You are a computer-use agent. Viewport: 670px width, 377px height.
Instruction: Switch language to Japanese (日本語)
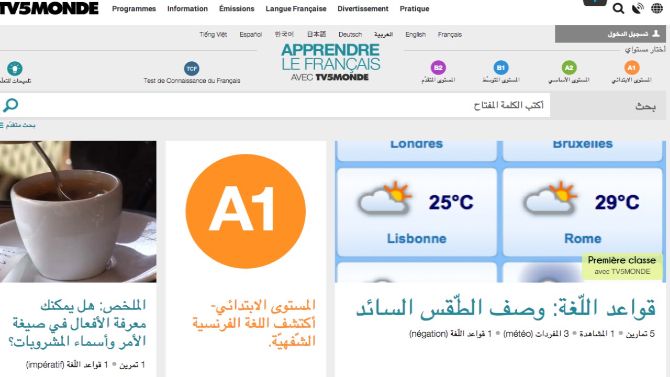[x=316, y=35]
